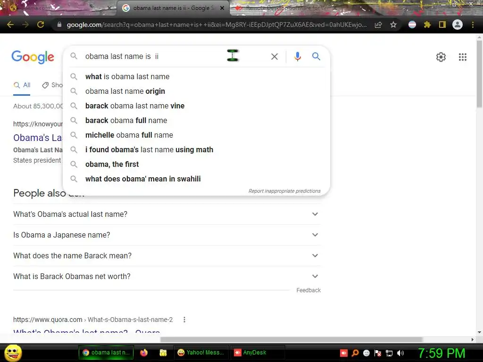Open the file folder taskbar icon
Viewport: 483px width, 362px height.
pos(163,353)
